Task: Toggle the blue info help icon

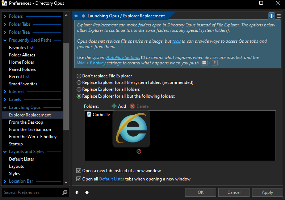Action: pos(271,16)
